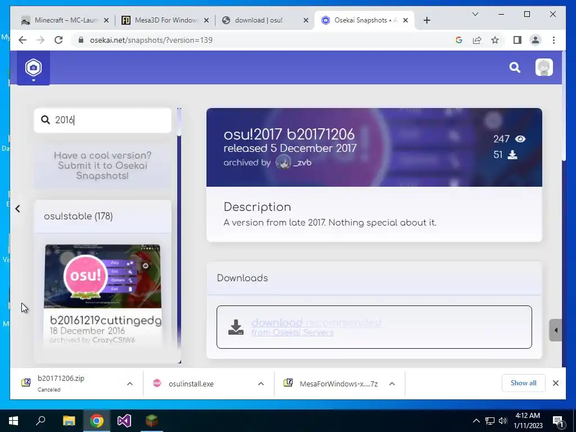Click the Chrome taskbar icon

97,421
